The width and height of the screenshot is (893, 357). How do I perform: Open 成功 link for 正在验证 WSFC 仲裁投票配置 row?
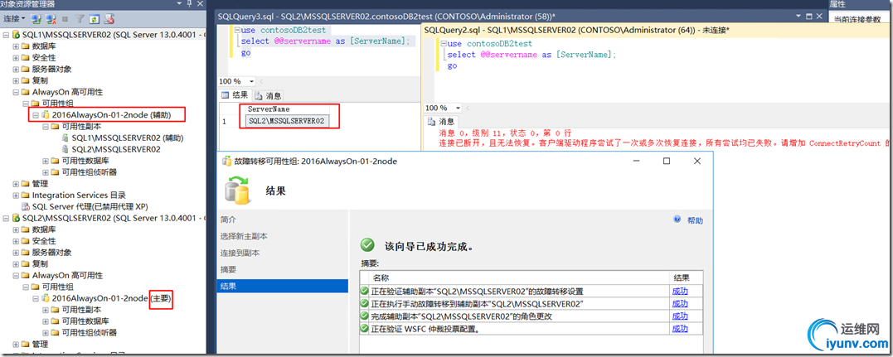tap(679, 329)
